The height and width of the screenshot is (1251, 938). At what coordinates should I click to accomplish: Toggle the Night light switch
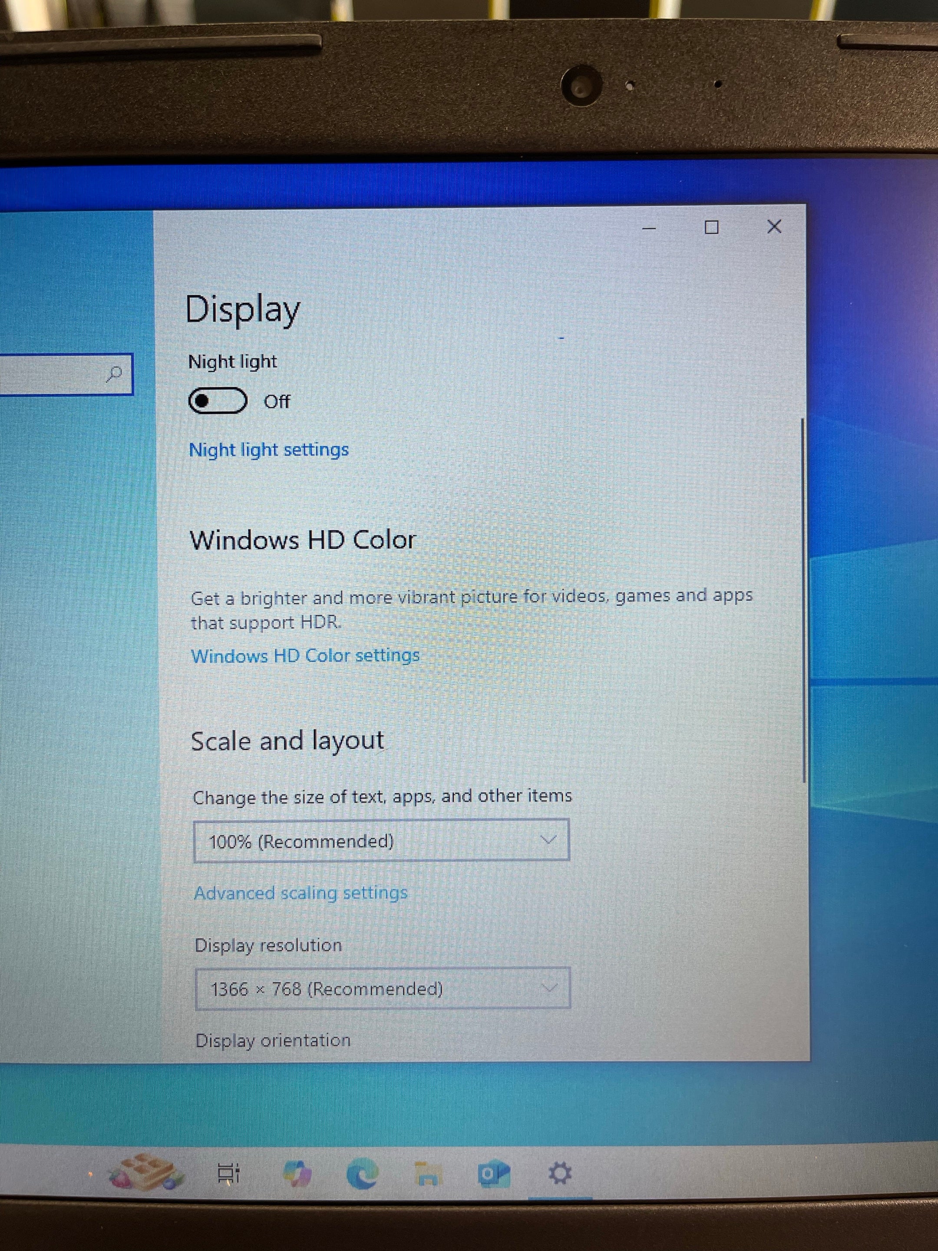coord(218,401)
